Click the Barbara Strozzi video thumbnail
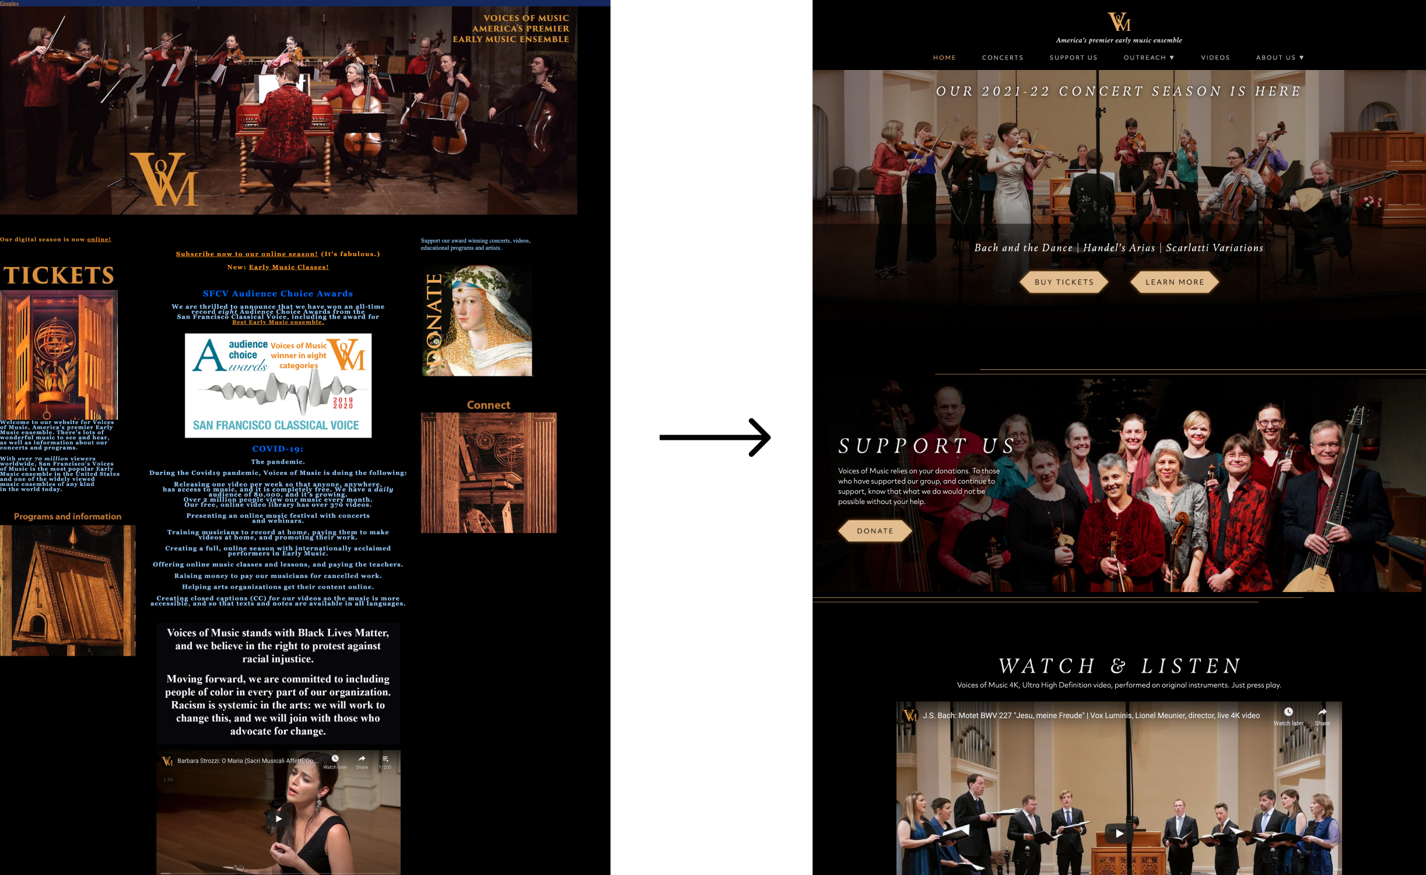The image size is (1426, 875). (x=277, y=815)
